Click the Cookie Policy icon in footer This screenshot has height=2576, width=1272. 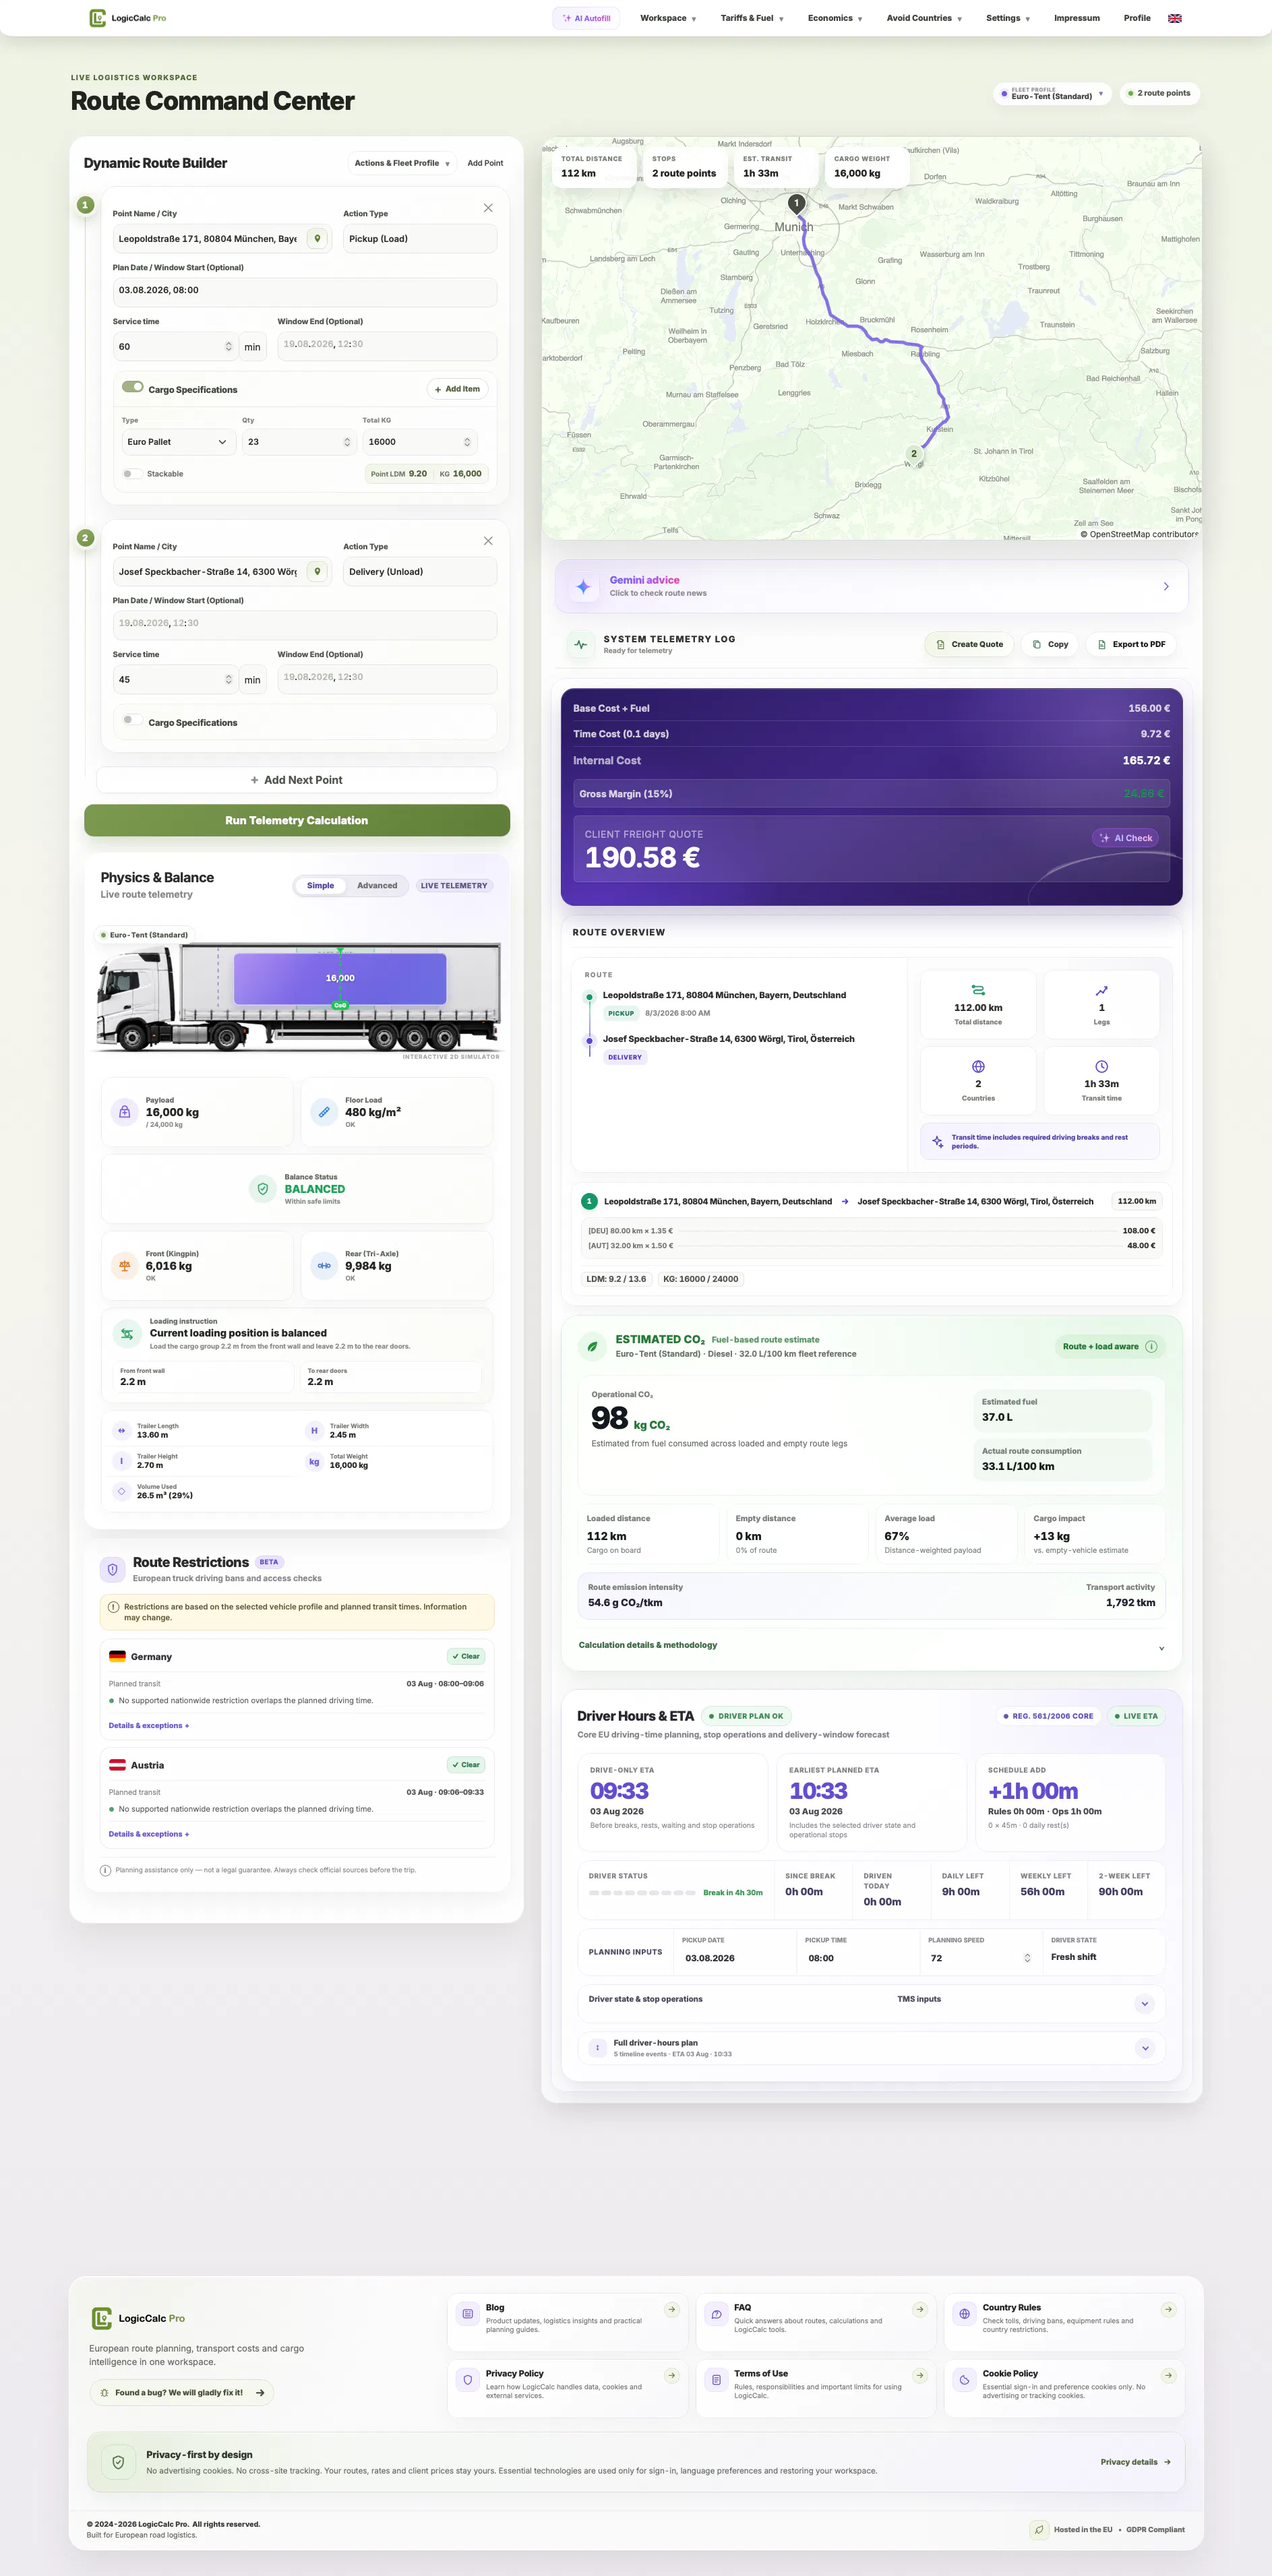point(964,2380)
